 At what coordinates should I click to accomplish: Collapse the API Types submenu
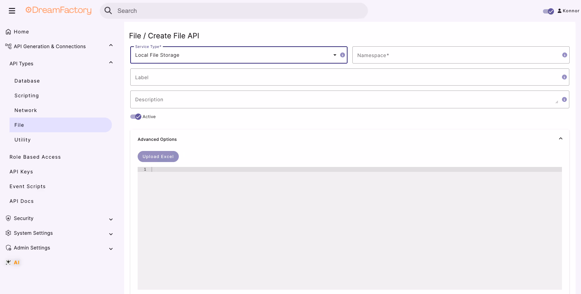[111, 63]
